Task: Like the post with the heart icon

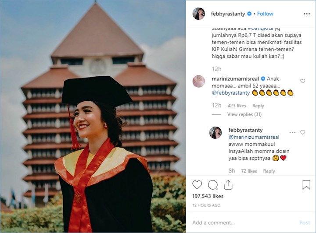Action: coord(197,185)
